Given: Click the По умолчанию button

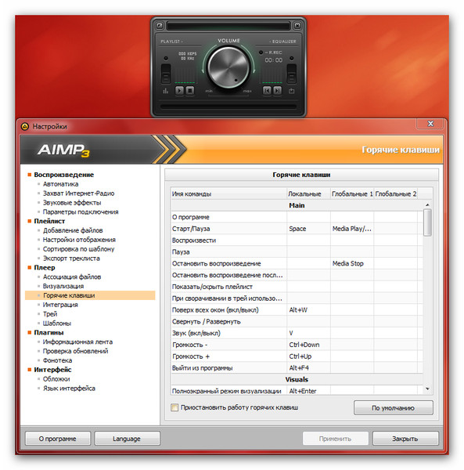Looking at the screenshot, I should point(393,408).
